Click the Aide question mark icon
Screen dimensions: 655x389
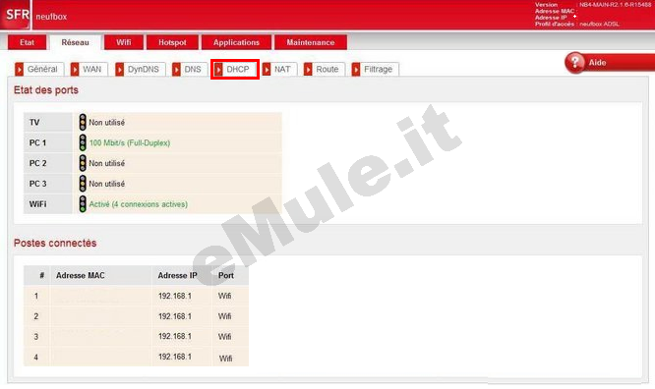(574, 63)
